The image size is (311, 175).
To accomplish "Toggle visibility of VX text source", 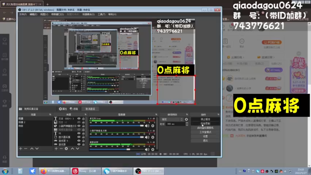I will tap(79, 133).
